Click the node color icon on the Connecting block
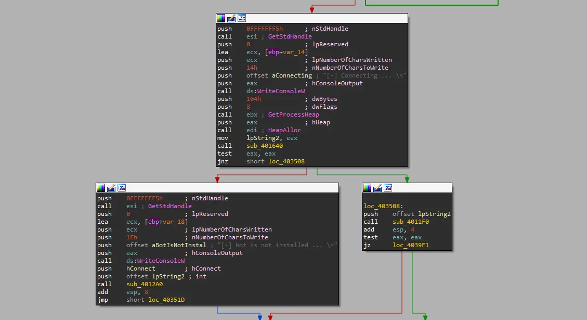The image size is (587, 320). tap(221, 18)
